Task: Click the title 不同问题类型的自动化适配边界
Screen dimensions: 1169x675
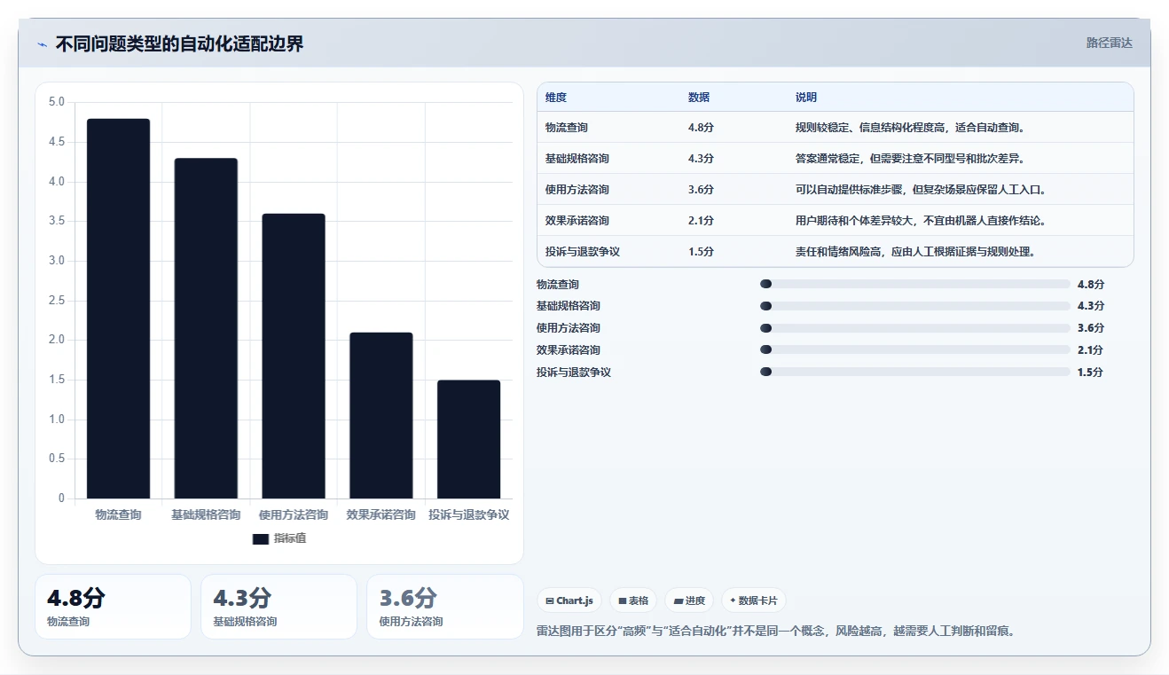Action: [180, 44]
